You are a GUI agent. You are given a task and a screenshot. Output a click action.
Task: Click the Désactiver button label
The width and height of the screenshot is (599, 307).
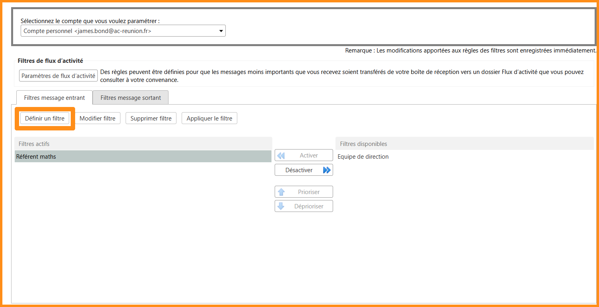tap(299, 170)
